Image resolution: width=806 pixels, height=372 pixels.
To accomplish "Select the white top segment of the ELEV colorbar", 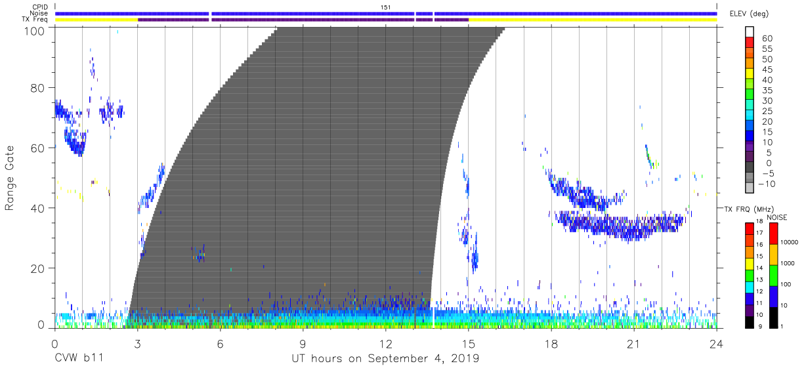I will pos(750,32).
